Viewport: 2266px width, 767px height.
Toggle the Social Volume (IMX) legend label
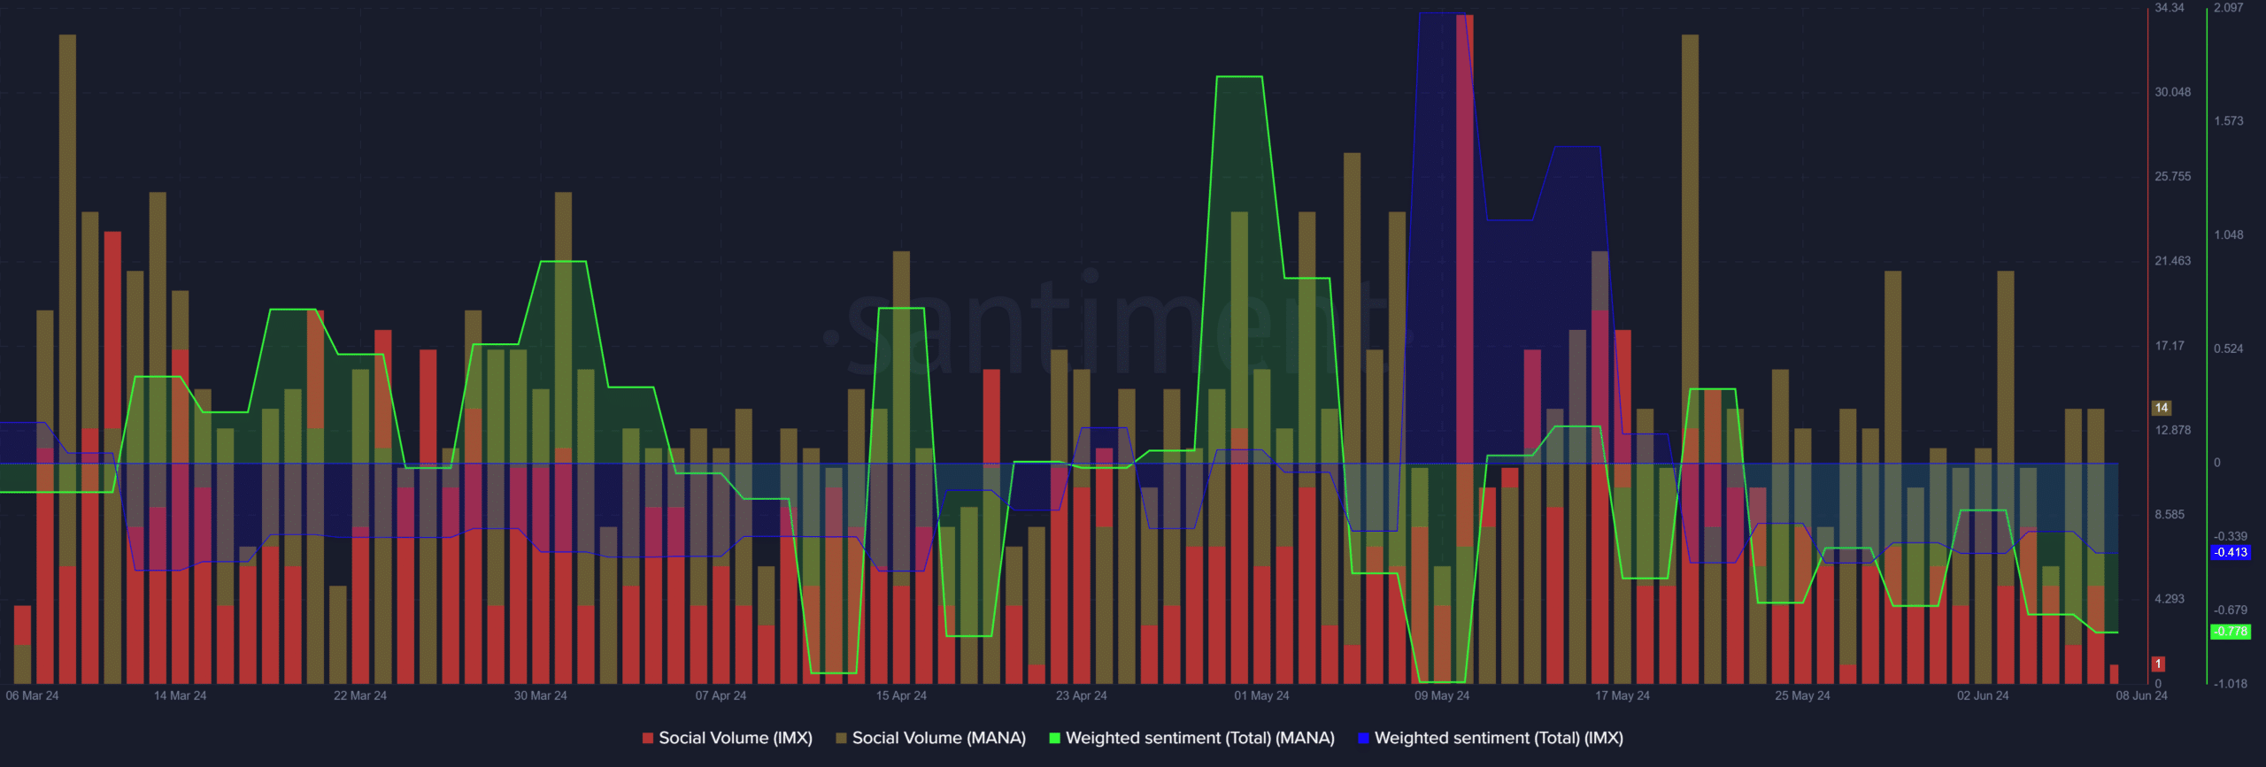(x=736, y=738)
